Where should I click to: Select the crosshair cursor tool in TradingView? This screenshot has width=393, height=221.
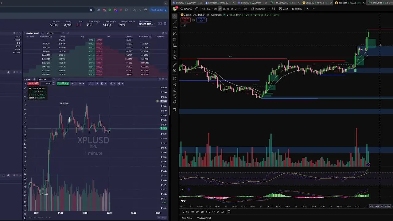(x=175, y=16)
